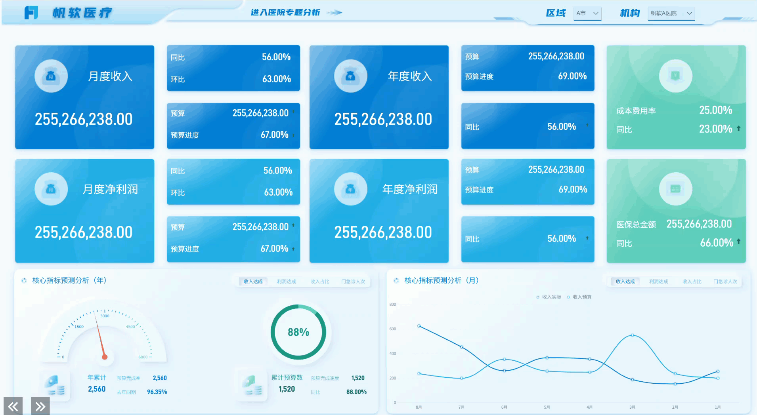Click the 年累计 value 2,560

97,389
